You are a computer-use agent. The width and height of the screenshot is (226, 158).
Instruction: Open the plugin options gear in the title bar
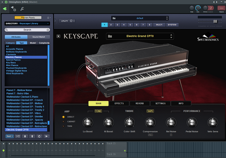pos(6,2)
